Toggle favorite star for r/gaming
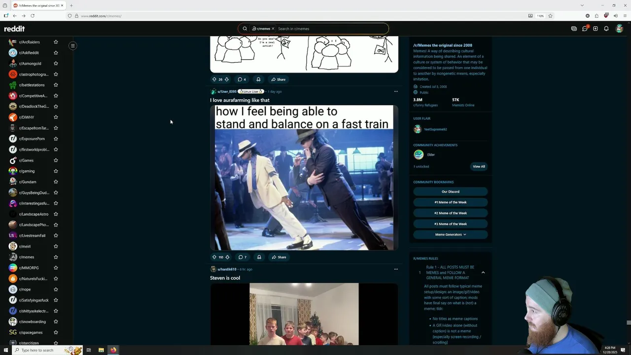631x355 pixels. (56, 171)
